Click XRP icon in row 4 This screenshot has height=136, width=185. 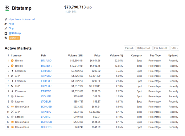(12, 76)
